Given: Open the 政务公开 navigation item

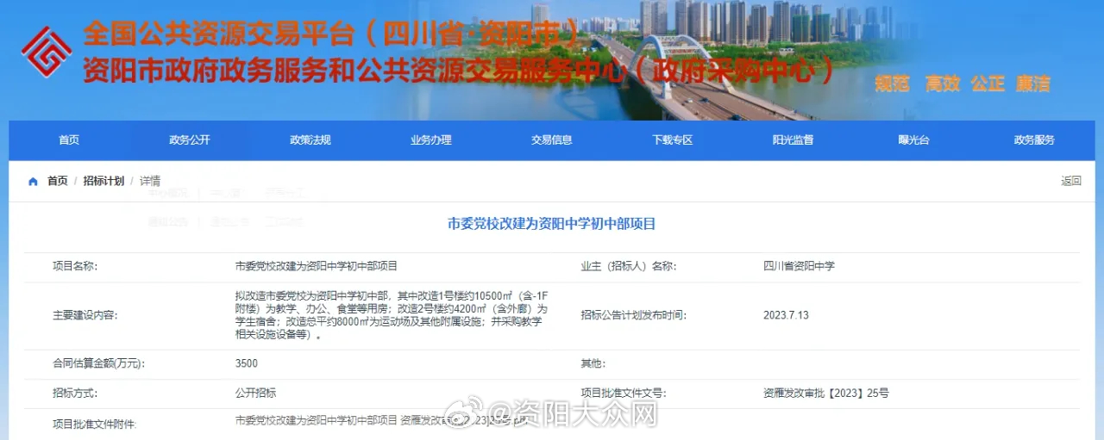Looking at the screenshot, I should click(190, 140).
